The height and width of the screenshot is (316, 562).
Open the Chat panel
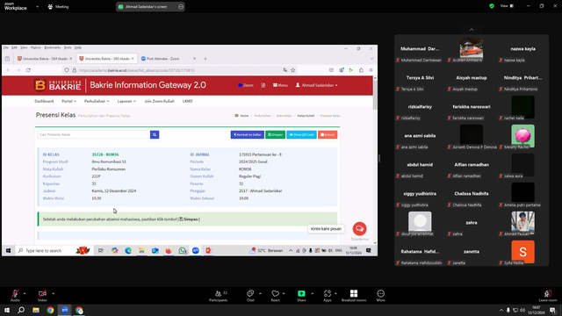(250, 296)
